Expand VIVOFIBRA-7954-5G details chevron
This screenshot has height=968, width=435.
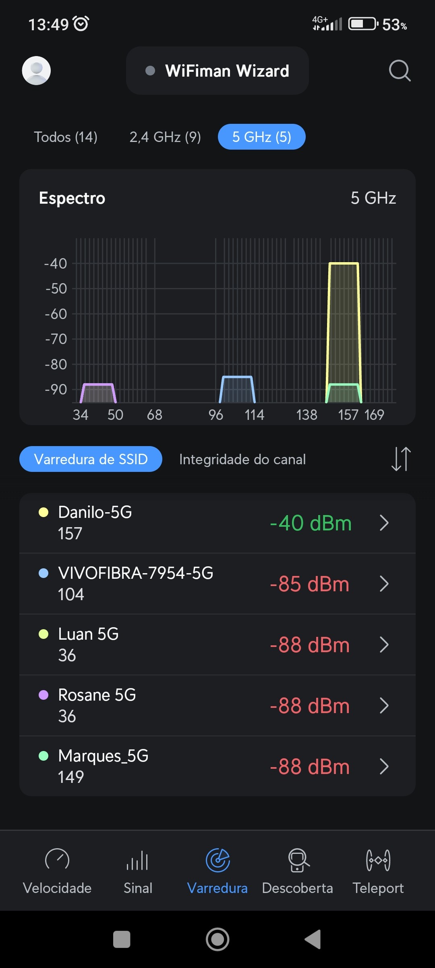click(x=384, y=584)
